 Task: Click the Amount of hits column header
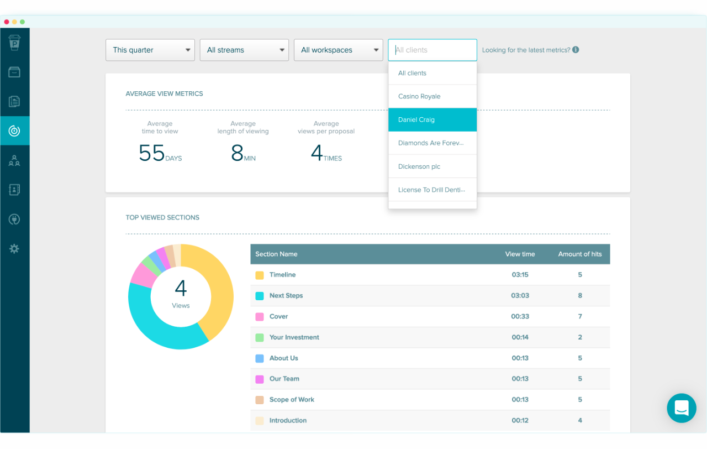579,254
